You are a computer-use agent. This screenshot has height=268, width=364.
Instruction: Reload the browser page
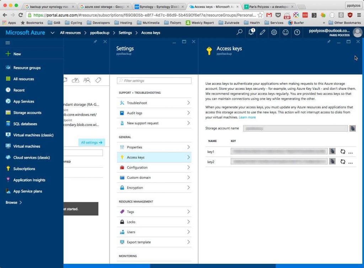(21, 15)
